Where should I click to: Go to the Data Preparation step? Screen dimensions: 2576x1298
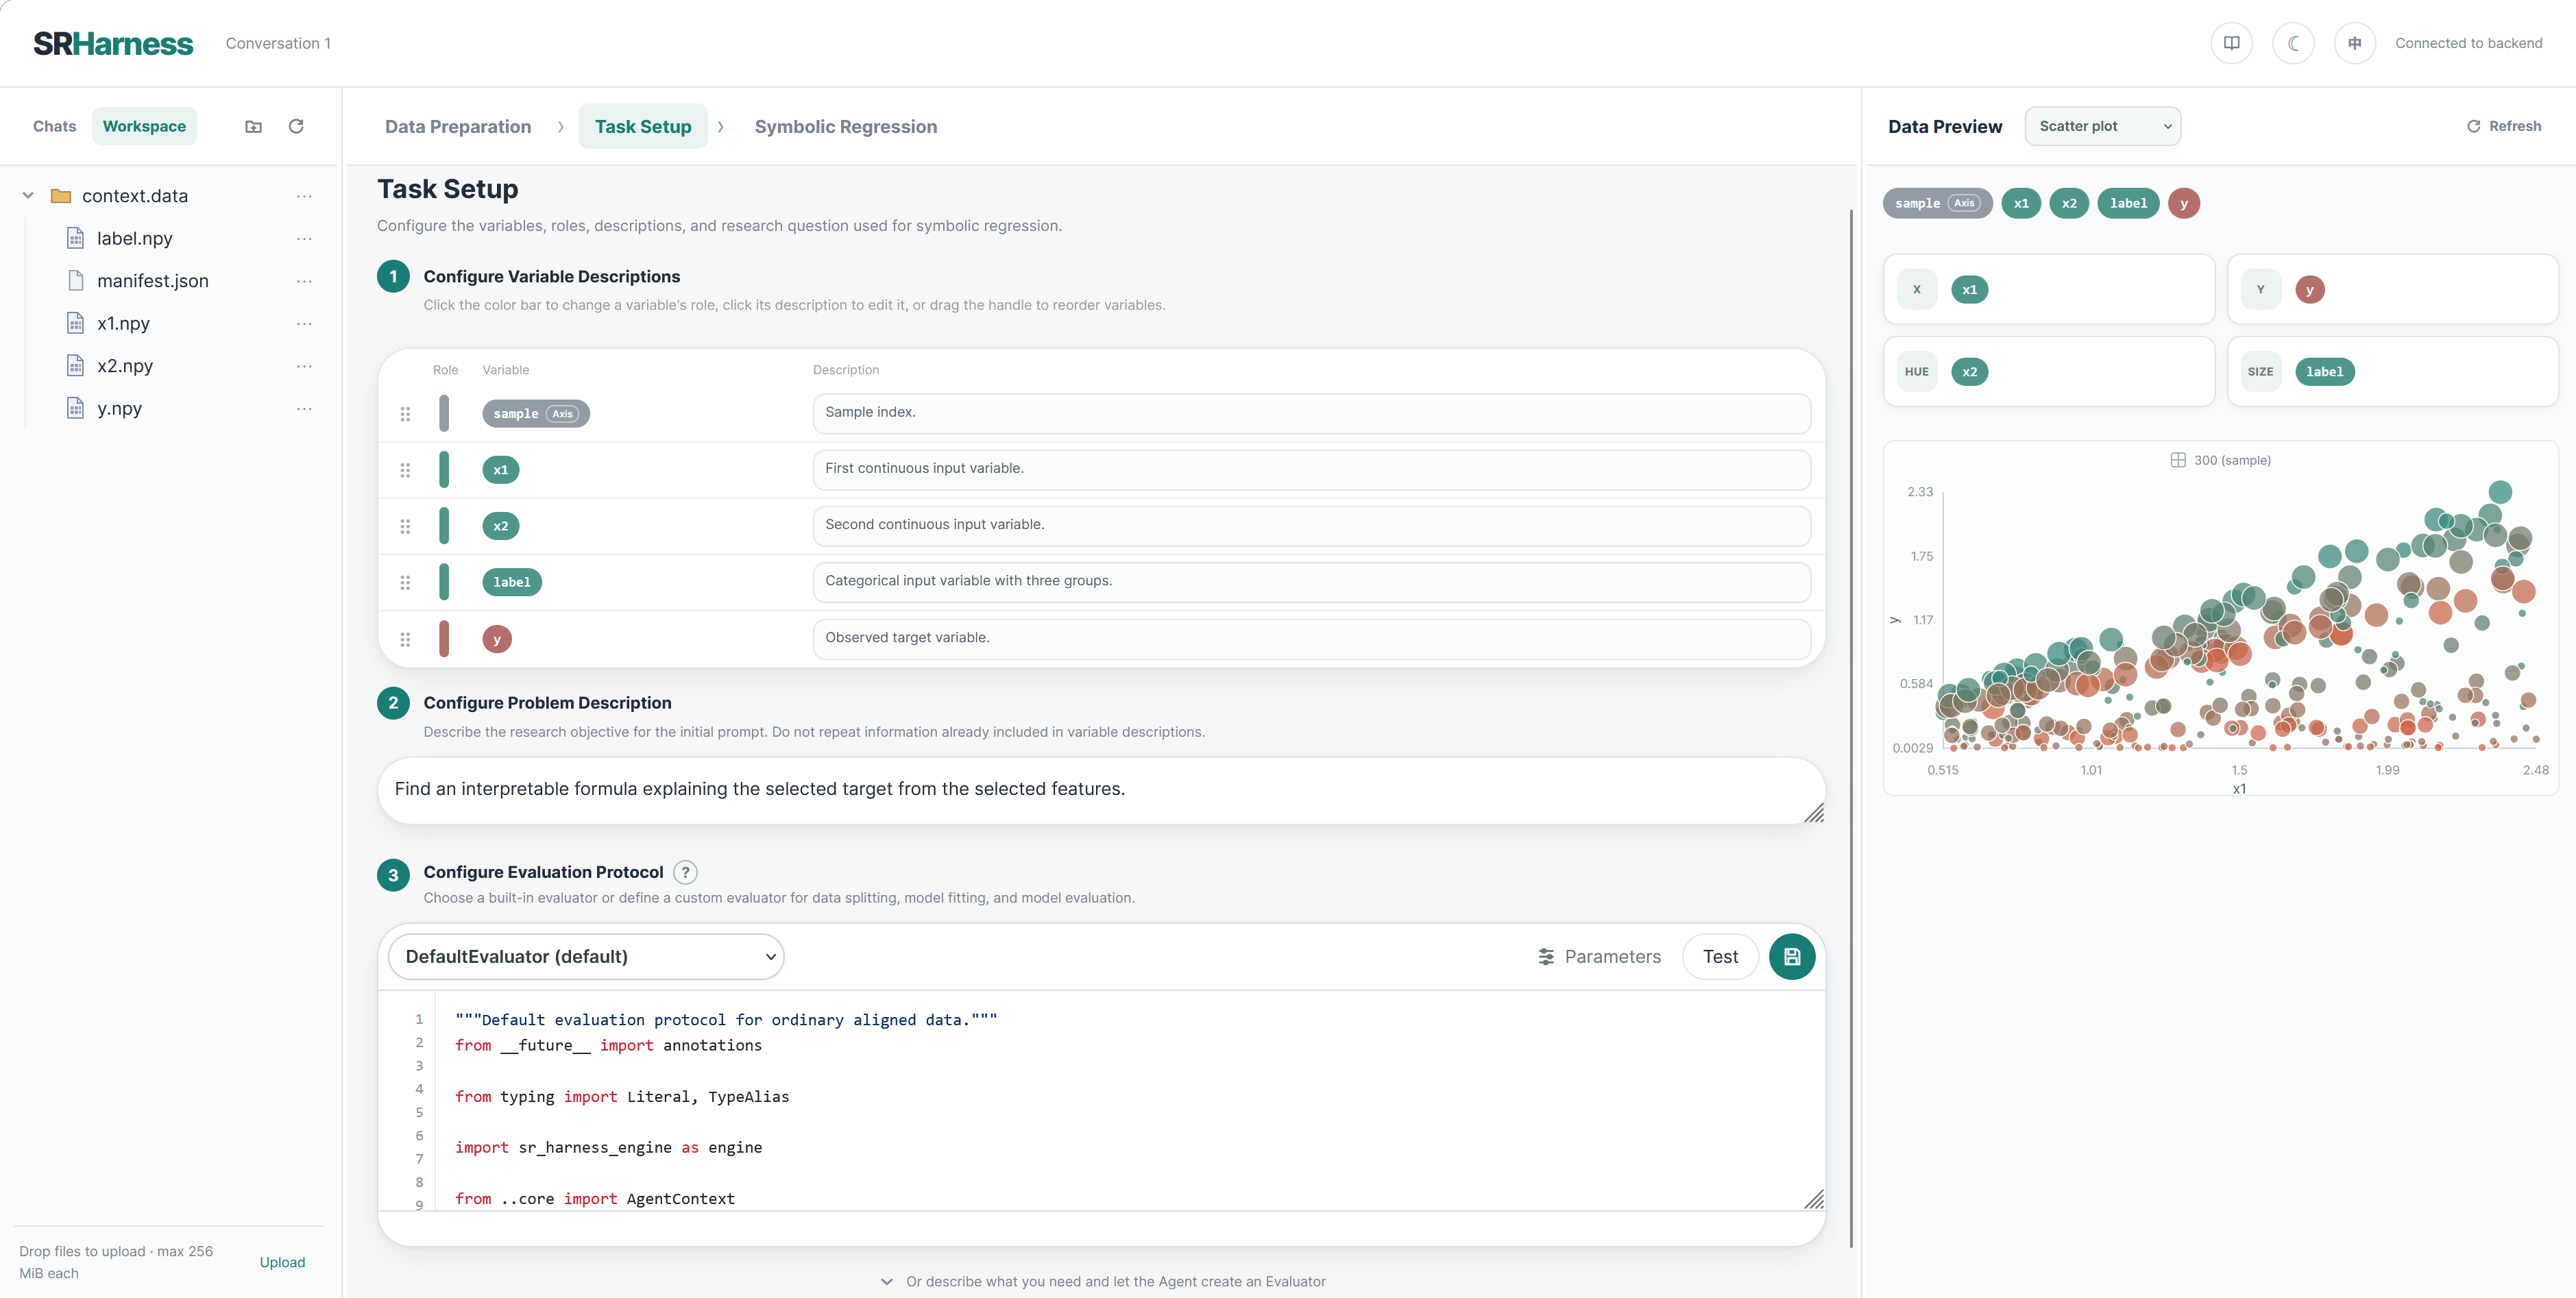[458, 127]
